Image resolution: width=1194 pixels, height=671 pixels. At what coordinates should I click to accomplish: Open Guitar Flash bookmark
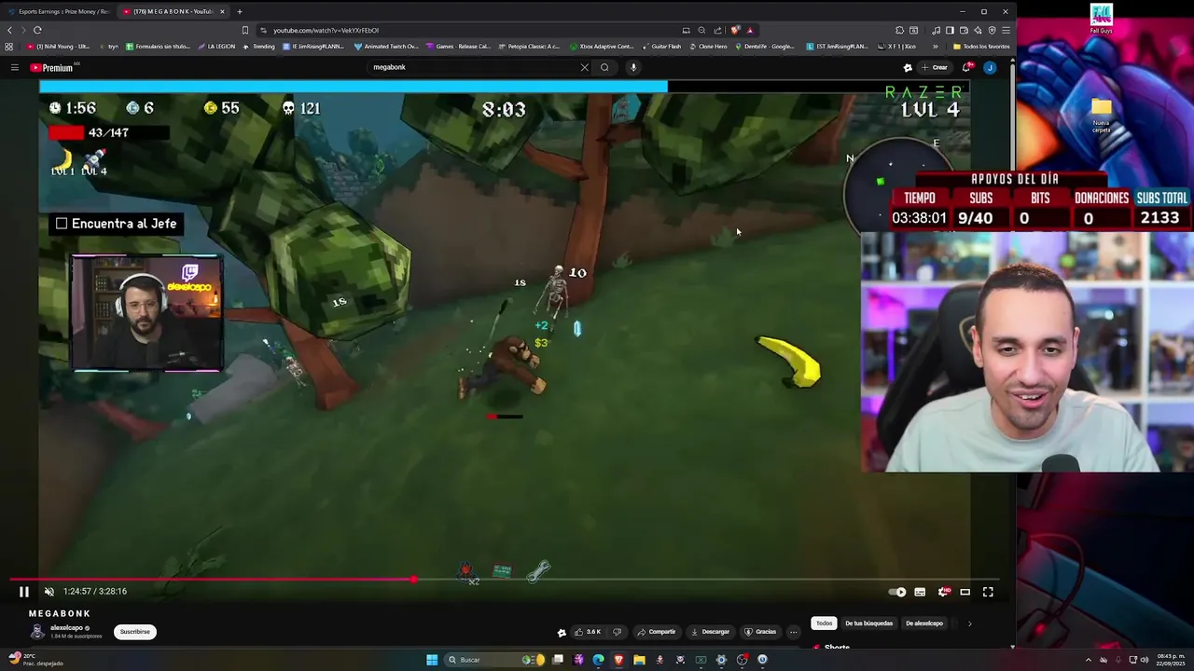tap(662, 47)
